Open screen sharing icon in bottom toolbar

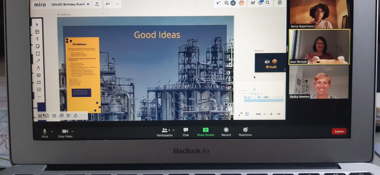pos(61,116)
